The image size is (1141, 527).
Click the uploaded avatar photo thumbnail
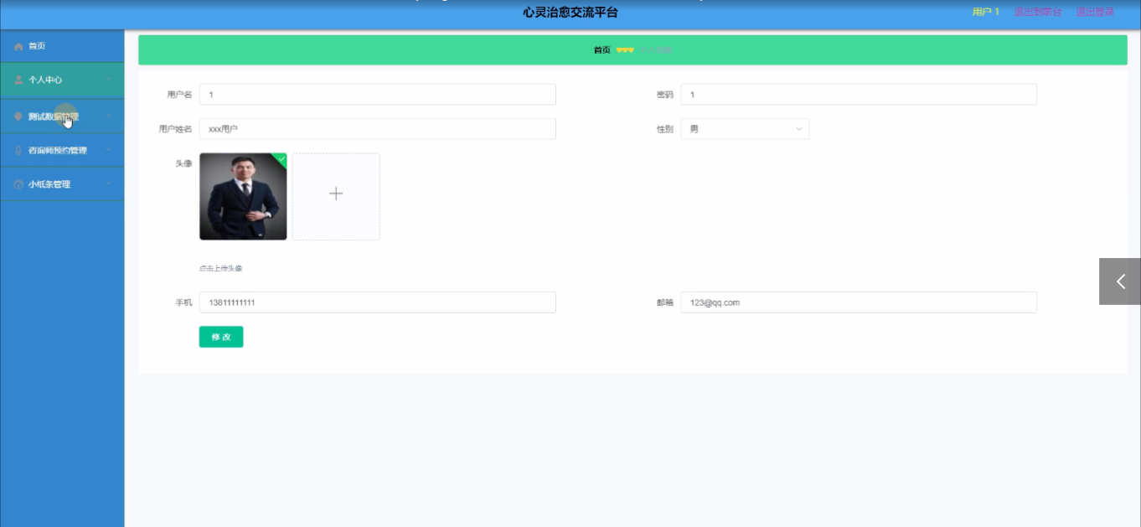tap(243, 197)
